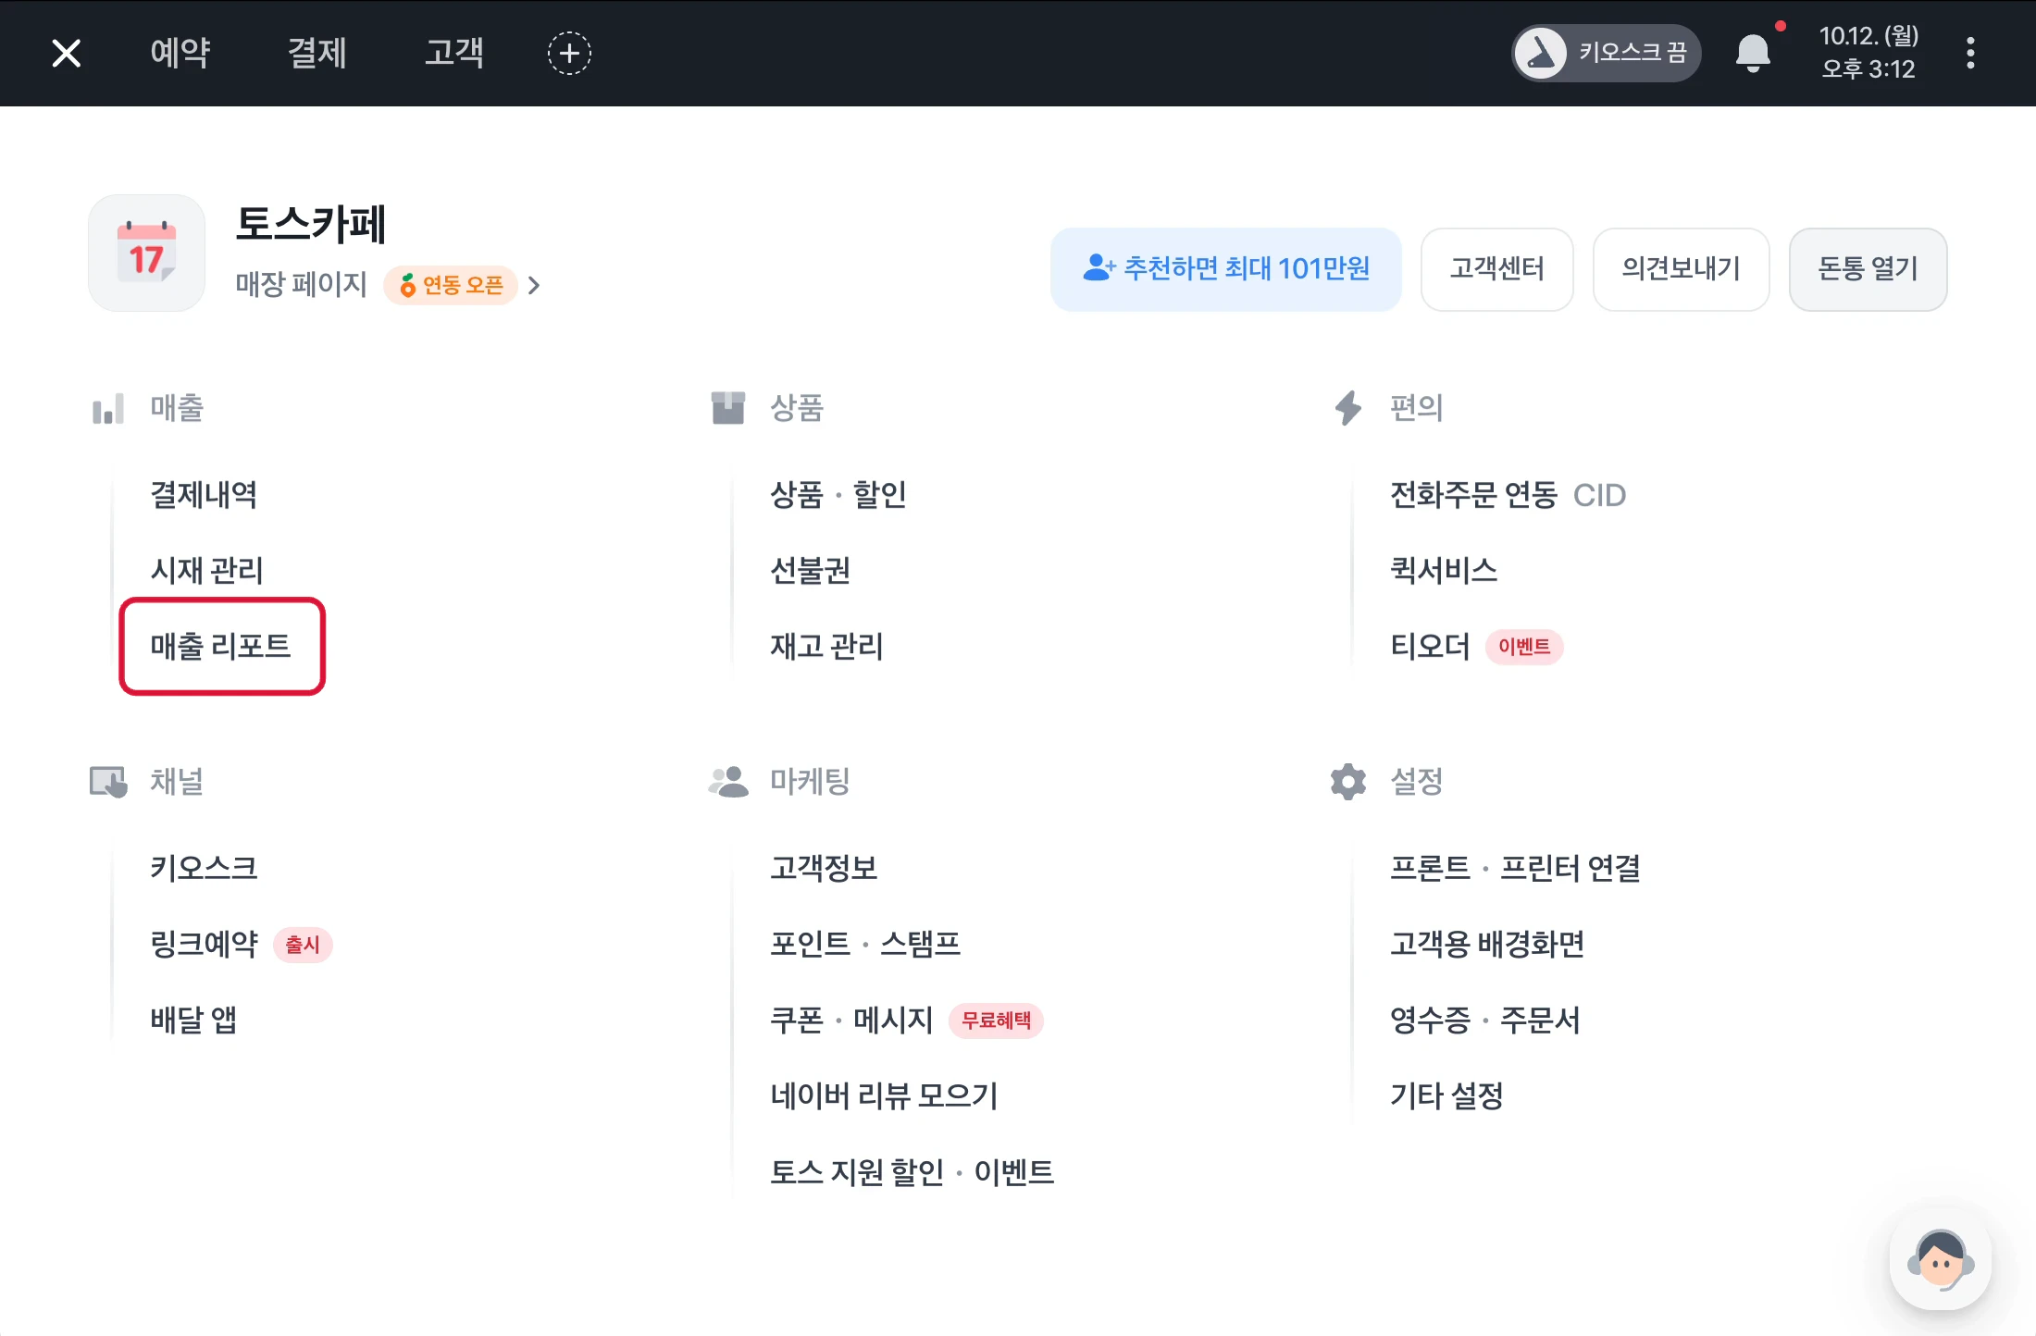
Task: Click 추천하면 최대 101만원 button
Action: 1225,269
